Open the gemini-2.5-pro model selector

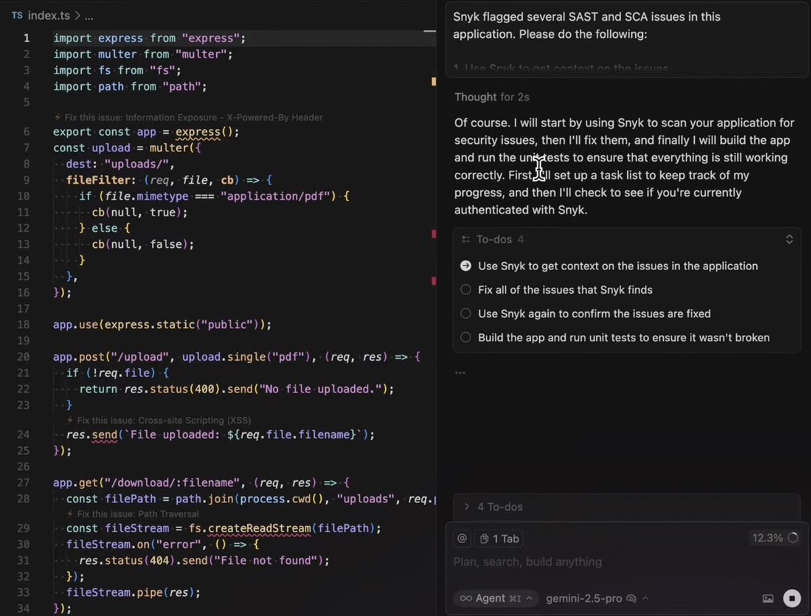coord(597,598)
